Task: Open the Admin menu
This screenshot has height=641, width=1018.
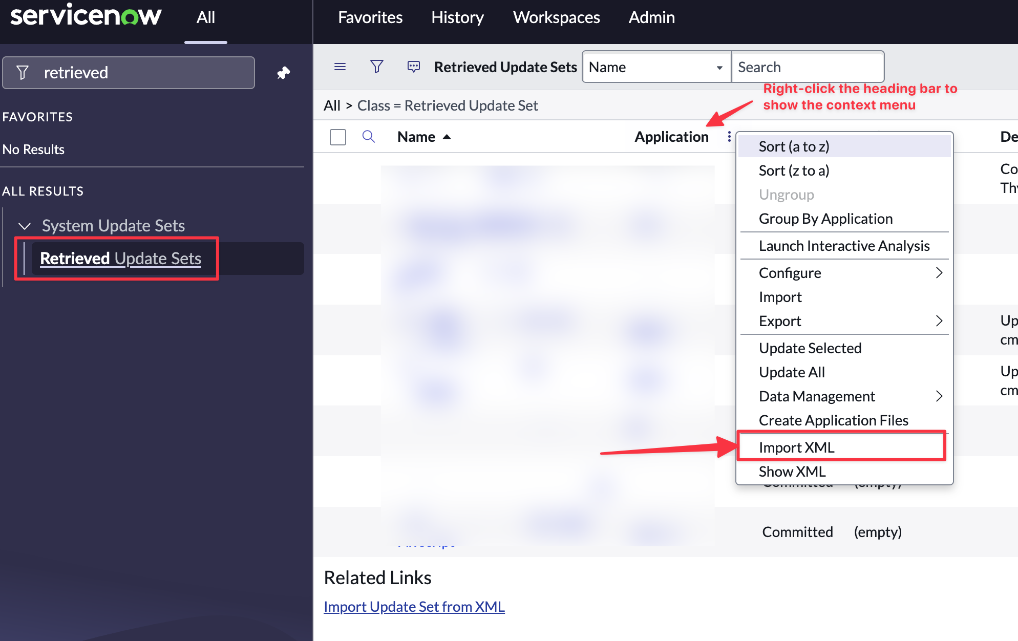Action: [652, 17]
